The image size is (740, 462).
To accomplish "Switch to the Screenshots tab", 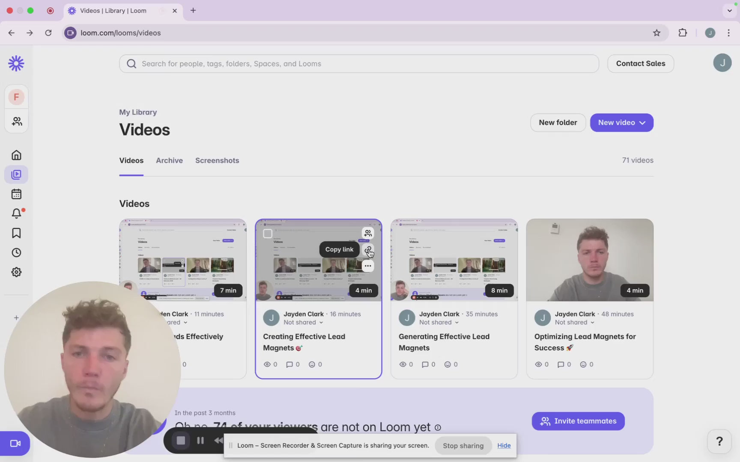I will [x=217, y=160].
